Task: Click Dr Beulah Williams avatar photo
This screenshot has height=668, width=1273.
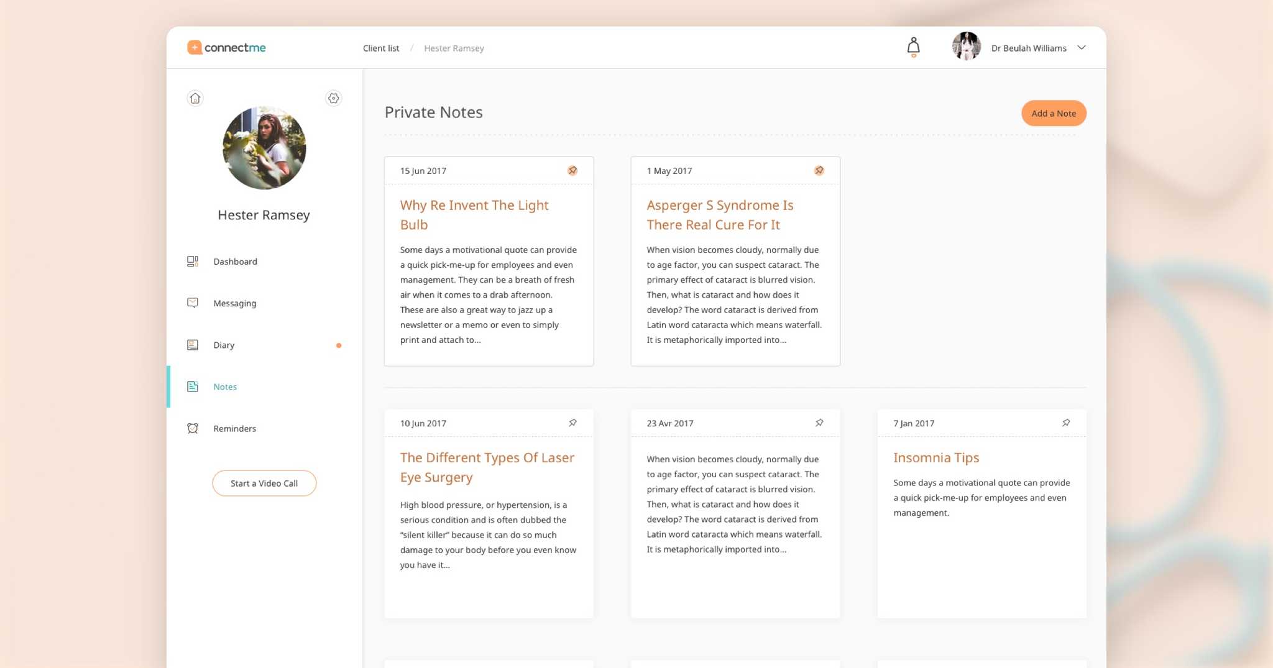Action: coord(966,47)
